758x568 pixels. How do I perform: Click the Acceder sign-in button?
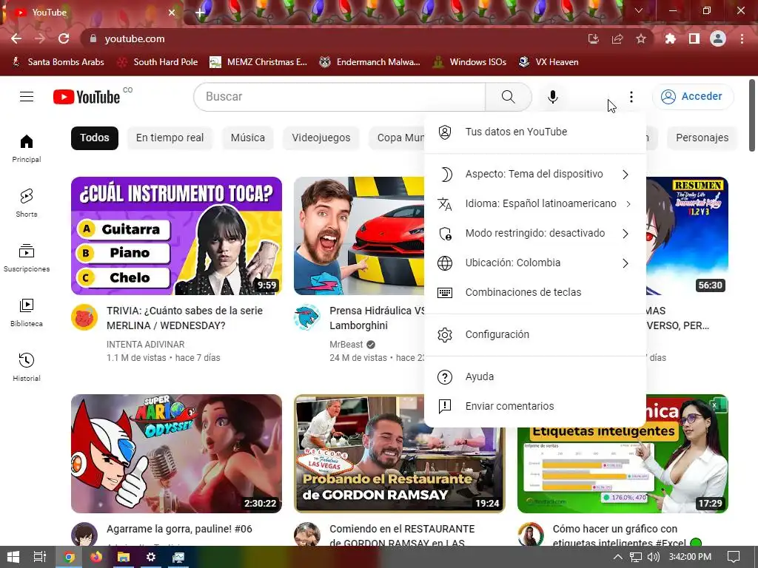click(x=693, y=97)
